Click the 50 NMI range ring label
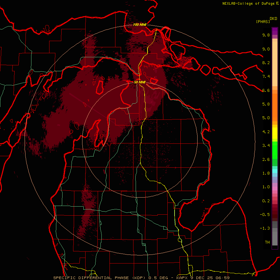The width and height of the screenshot is (280, 280). pos(140,82)
